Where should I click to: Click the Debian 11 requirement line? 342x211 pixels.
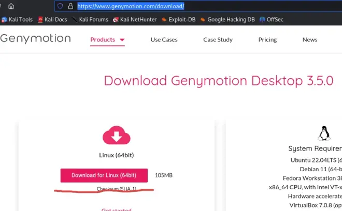[x=321, y=169]
